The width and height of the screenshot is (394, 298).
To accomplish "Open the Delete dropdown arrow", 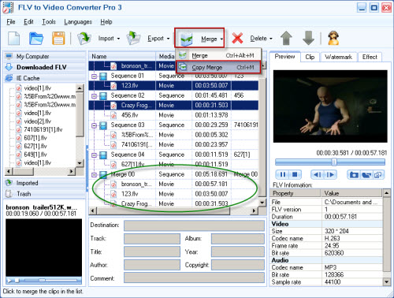I will 271,39.
